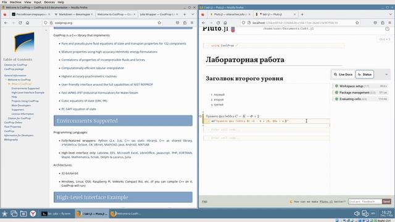Screen dimensions: 395x222
Task: Click the localhost address bar in Pluto window
Action: pyautogui.click(x=300, y=23)
